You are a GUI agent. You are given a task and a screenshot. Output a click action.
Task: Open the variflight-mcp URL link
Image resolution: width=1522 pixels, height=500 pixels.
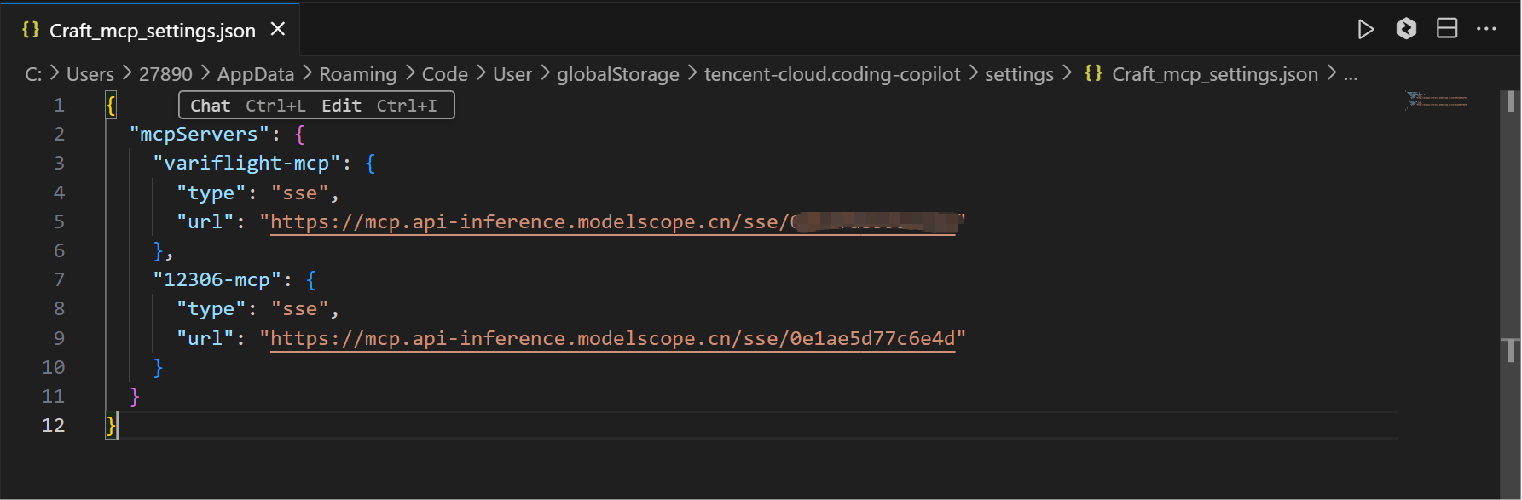pyautogui.click(x=529, y=222)
